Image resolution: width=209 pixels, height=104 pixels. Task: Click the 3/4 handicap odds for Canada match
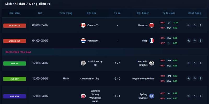169,23
